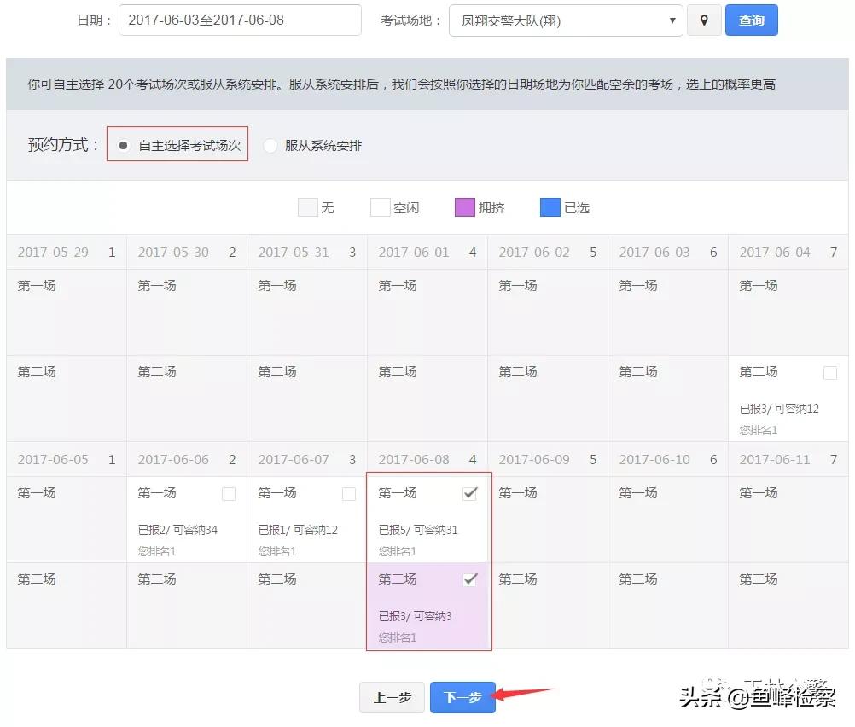
Task: Expand dropdown showing 凤翔交警大队(翔)
Action: point(673,20)
